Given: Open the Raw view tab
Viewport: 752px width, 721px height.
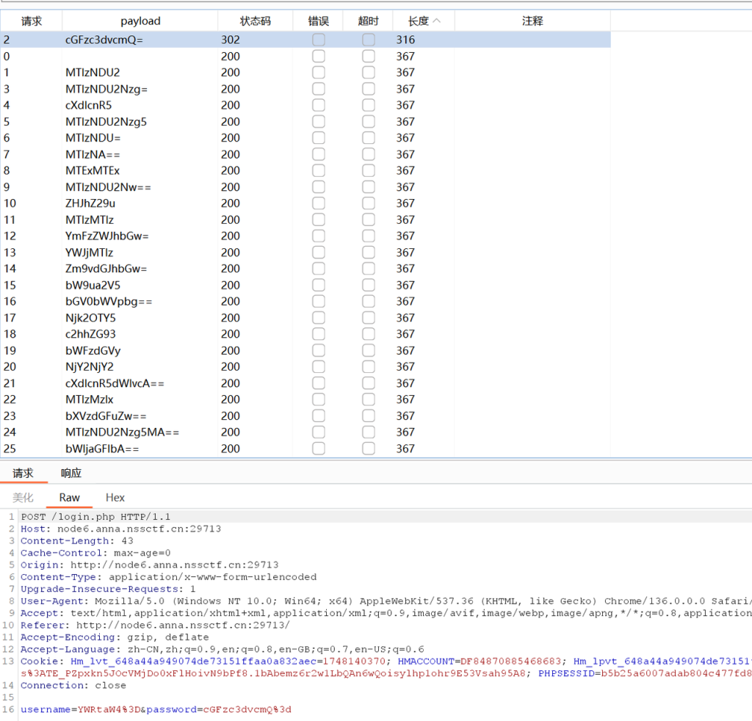Looking at the screenshot, I should coord(69,498).
